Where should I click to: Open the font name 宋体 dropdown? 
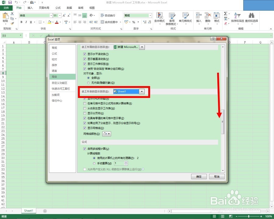pyautogui.click(x=51, y=16)
